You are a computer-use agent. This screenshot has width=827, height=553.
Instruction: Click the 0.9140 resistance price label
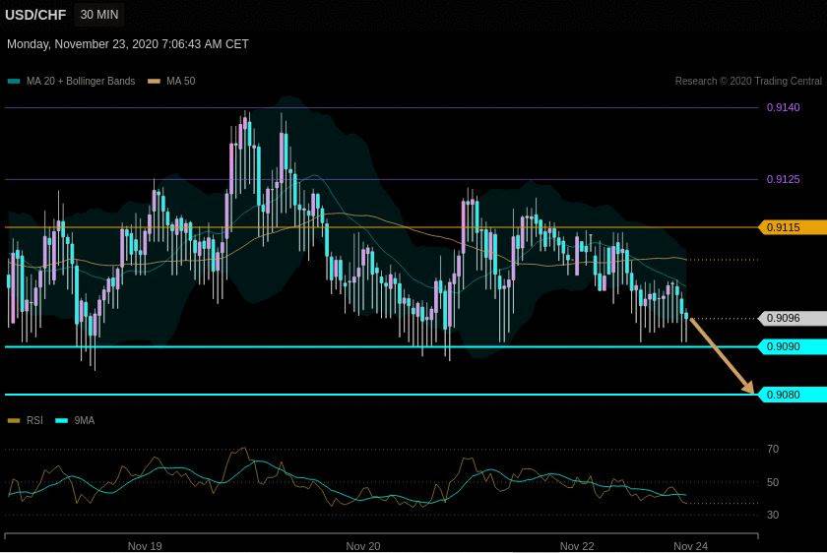coord(784,107)
